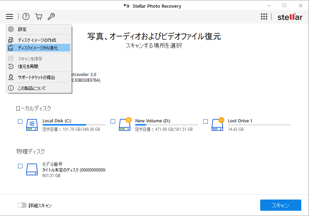Select ディスクイメージの作成 menu entry
This screenshot has height=216, width=309.
(x=39, y=40)
